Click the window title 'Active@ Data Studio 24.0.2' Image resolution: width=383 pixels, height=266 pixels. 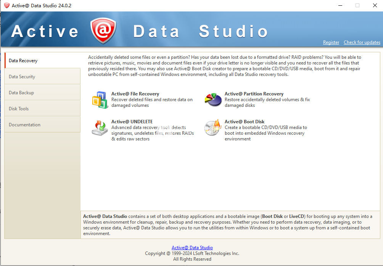42,5
